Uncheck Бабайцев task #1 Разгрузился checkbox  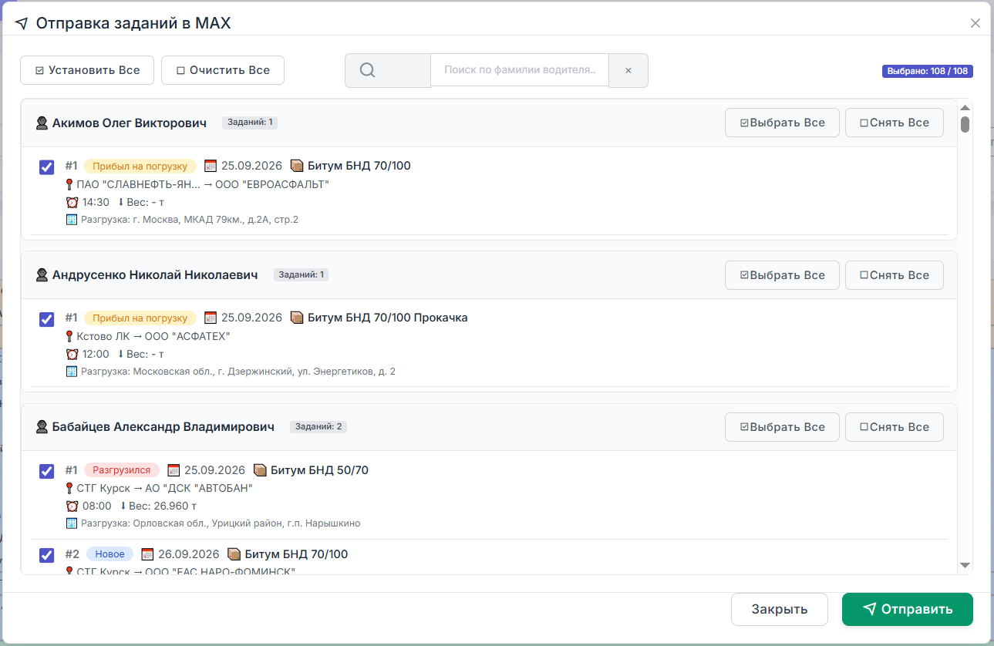[46, 472]
